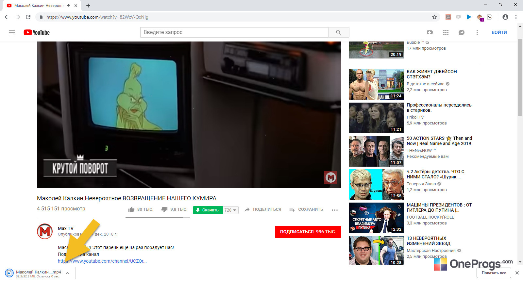
Task: Reload the page
Action: pos(28,17)
